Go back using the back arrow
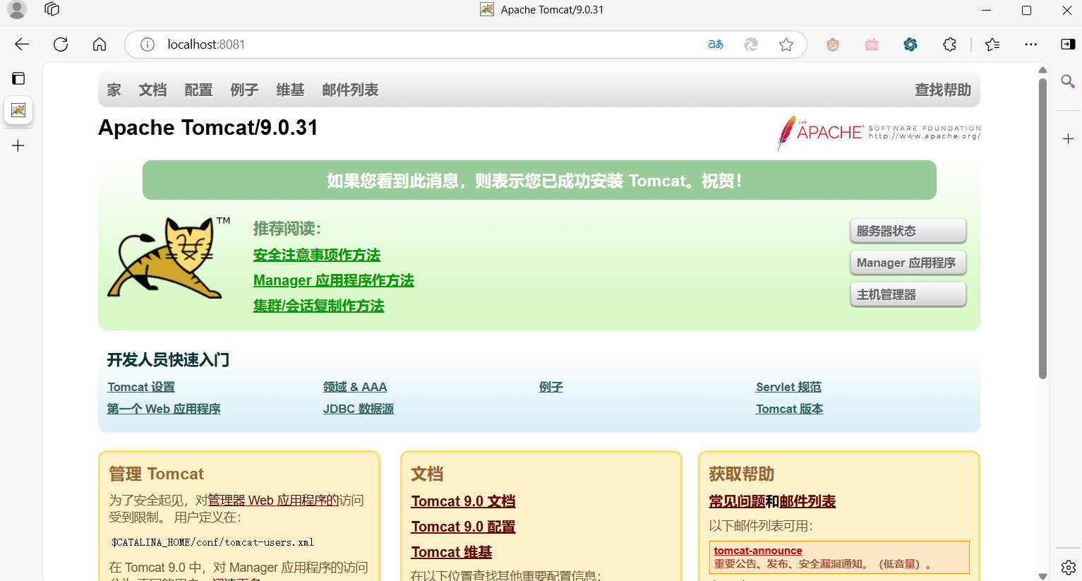Screen dimensions: 1082x581 [22, 44]
